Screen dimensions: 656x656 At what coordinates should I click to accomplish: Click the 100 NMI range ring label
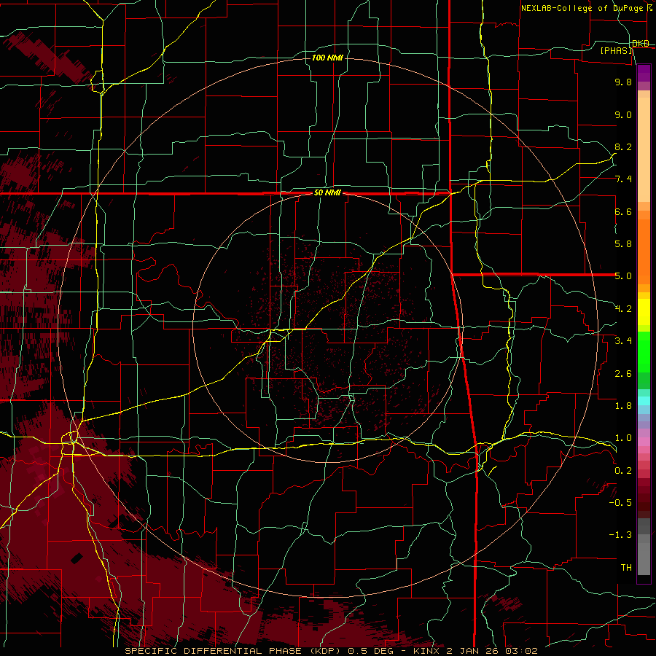pos(327,58)
